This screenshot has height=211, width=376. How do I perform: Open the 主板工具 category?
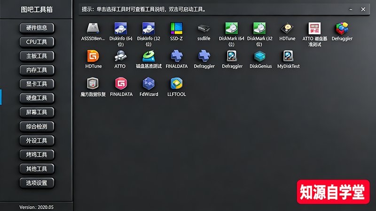(37, 56)
